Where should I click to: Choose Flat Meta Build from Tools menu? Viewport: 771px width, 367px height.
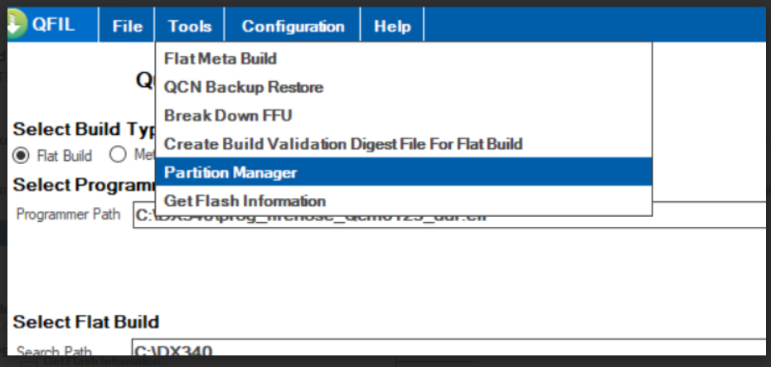[404, 59]
